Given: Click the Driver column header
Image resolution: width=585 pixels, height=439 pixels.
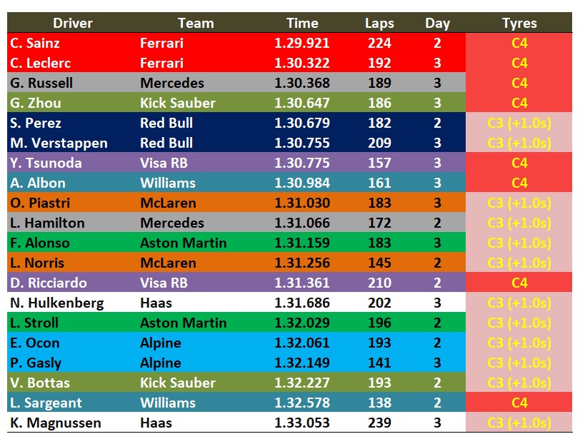Looking at the screenshot, I should click(73, 23).
